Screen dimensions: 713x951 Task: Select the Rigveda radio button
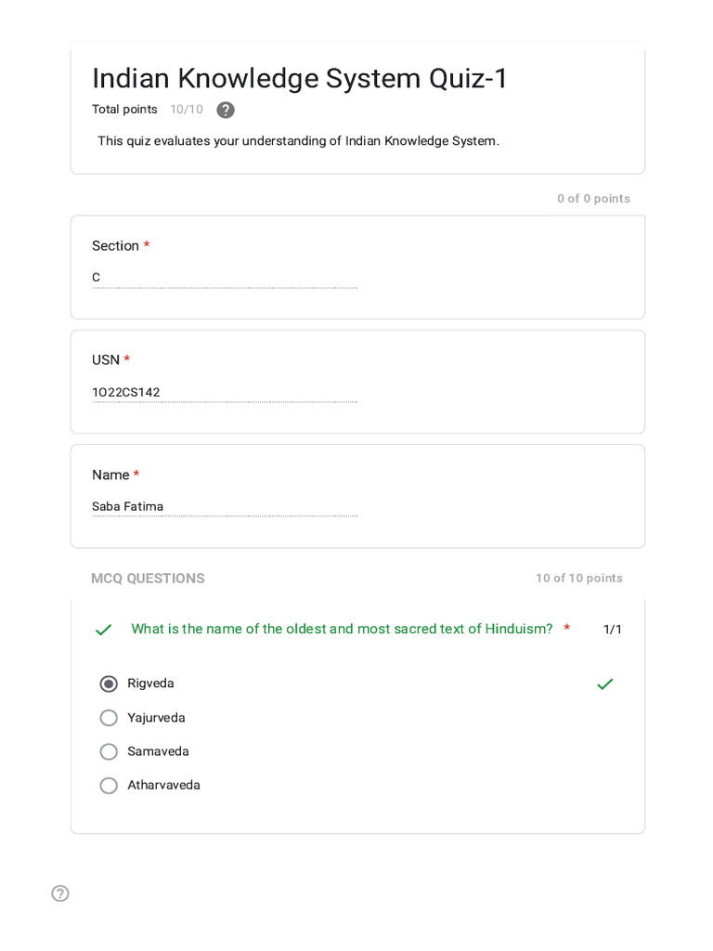(x=109, y=684)
